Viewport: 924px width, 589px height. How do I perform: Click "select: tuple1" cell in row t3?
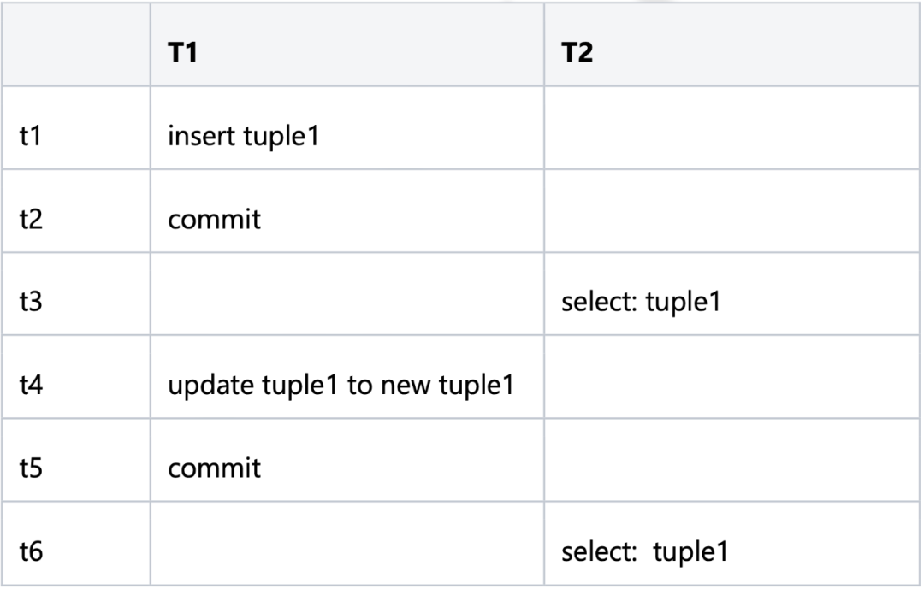[638, 302]
